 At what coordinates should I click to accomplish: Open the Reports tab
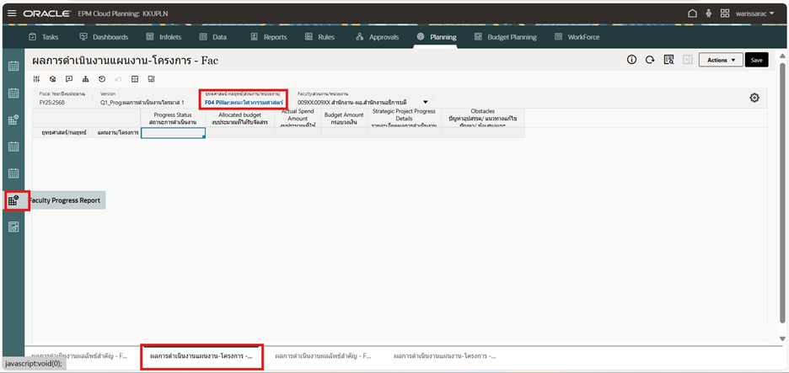(x=269, y=37)
